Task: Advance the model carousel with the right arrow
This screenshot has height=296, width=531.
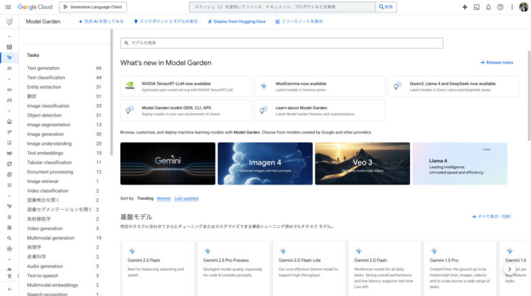Action: pyautogui.click(x=510, y=269)
